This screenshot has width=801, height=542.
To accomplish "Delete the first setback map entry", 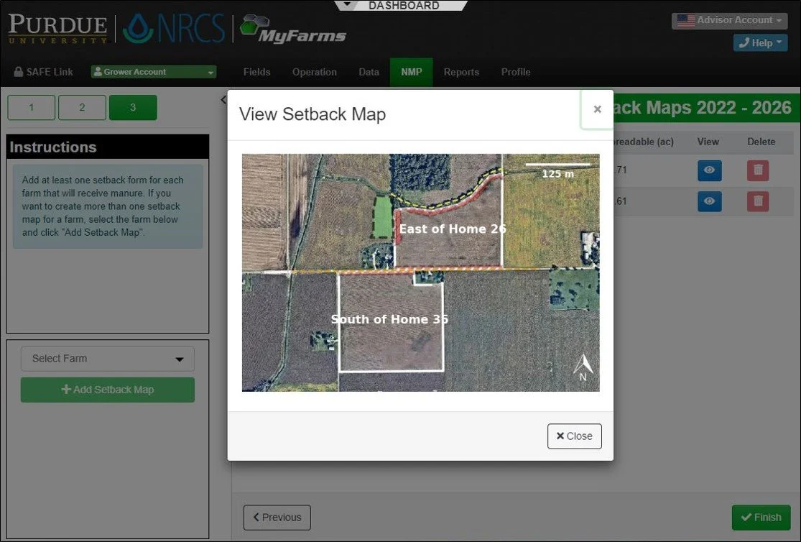I will pyautogui.click(x=761, y=170).
